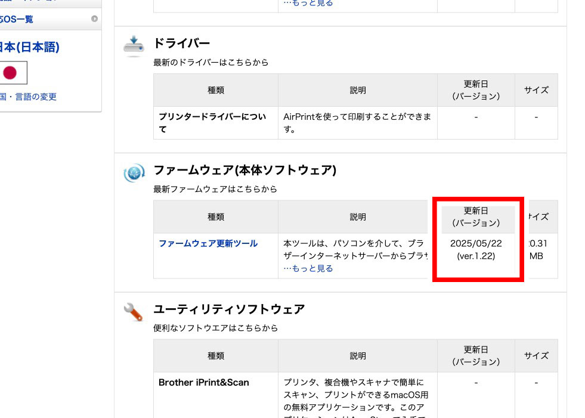Open プリンタードライバーについて link

pyautogui.click(x=212, y=123)
